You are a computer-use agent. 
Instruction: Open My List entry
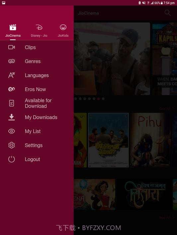pyautogui.click(x=33, y=131)
